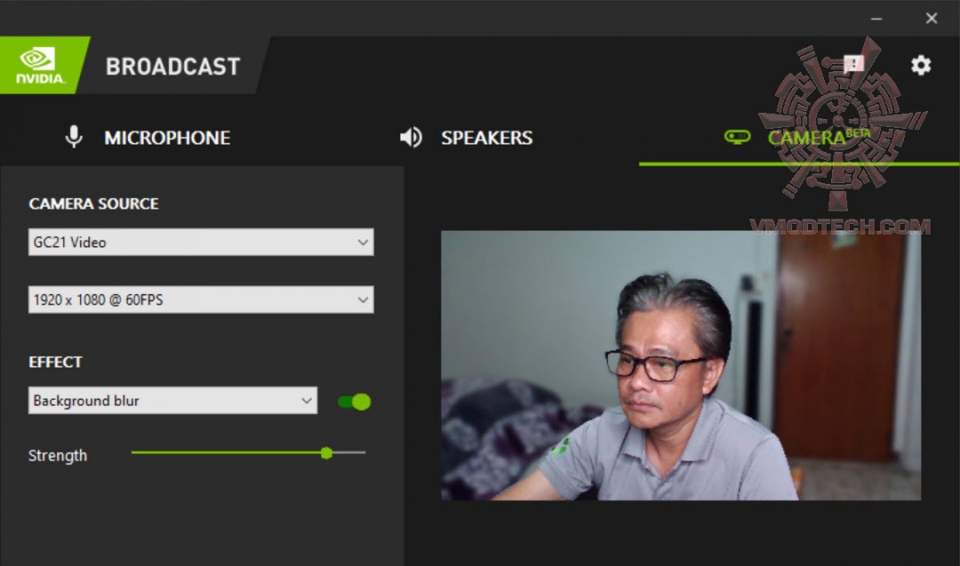
Task: Open the GC21 Video camera source dropdown
Action: click(201, 243)
